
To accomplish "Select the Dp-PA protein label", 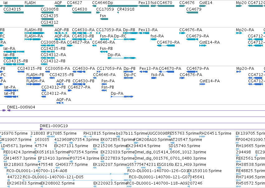I will pos(117,94).
